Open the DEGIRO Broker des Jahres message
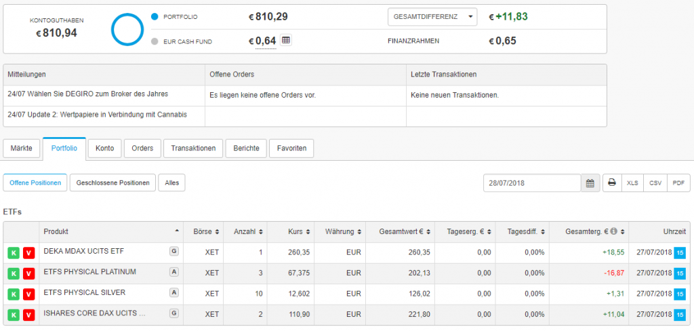Screen dimensions: 694x331 [x=87, y=94]
